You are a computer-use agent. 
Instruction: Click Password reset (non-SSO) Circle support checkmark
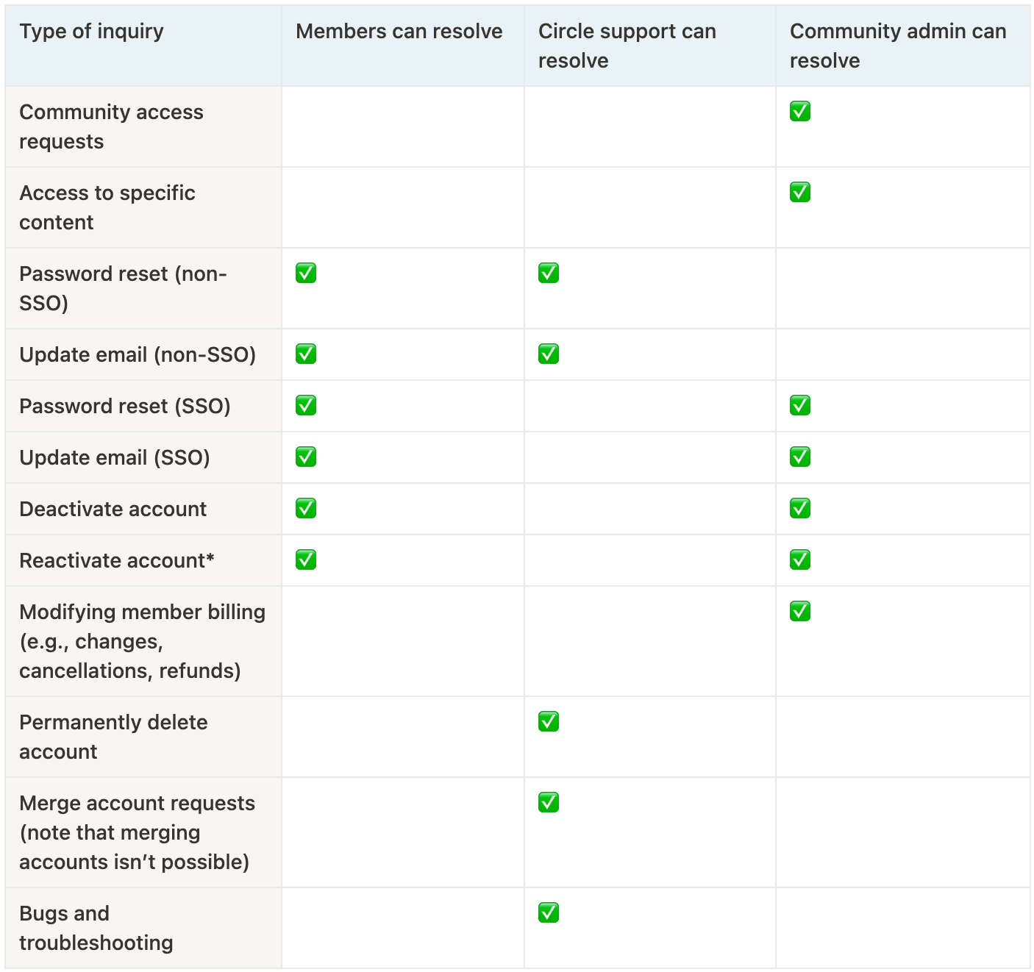click(x=549, y=274)
